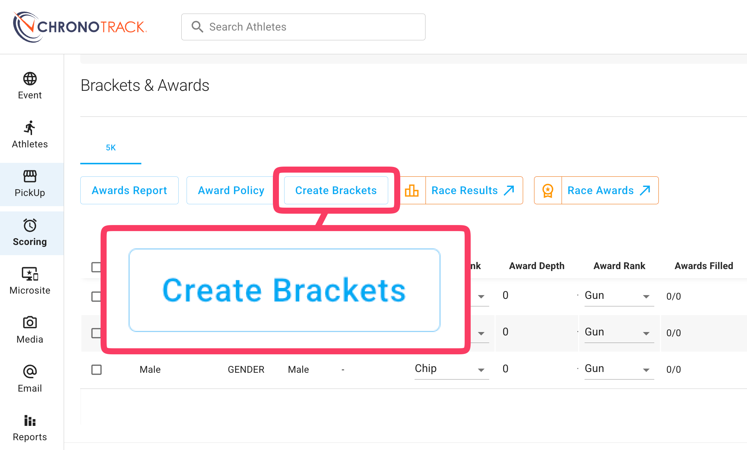The height and width of the screenshot is (450, 747).
Task: Check the Male bracket row checkbox
Action: coord(96,370)
